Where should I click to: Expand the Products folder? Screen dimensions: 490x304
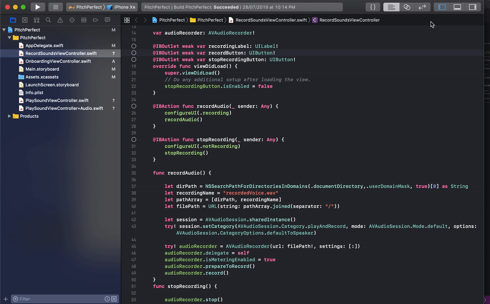[x=10, y=116]
